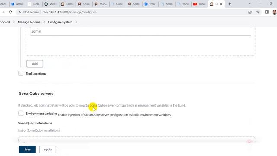This screenshot has width=277, height=156.
Task: Switch to the ariful Bitbucket tab
Action: click(17, 4)
